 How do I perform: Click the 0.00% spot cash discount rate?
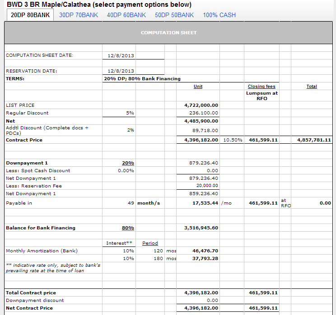[x=126, y=171]
